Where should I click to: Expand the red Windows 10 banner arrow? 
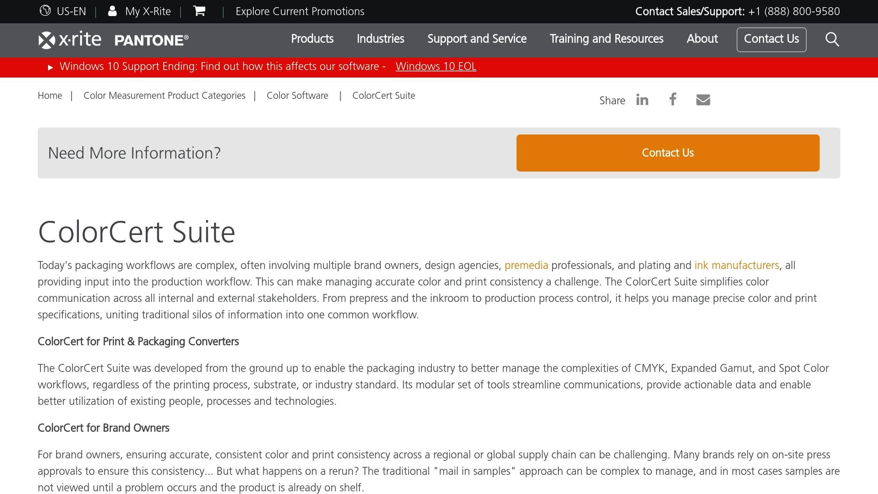coord(50,67)
